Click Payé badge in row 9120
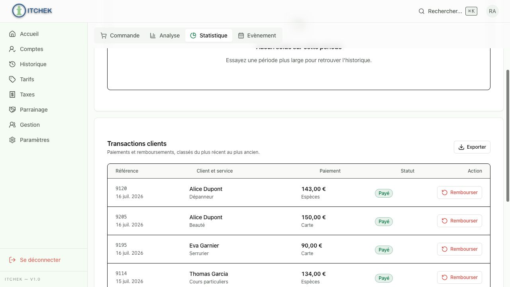Image resolution: width=510 pixels, height=287 pixels. (384, 193)
